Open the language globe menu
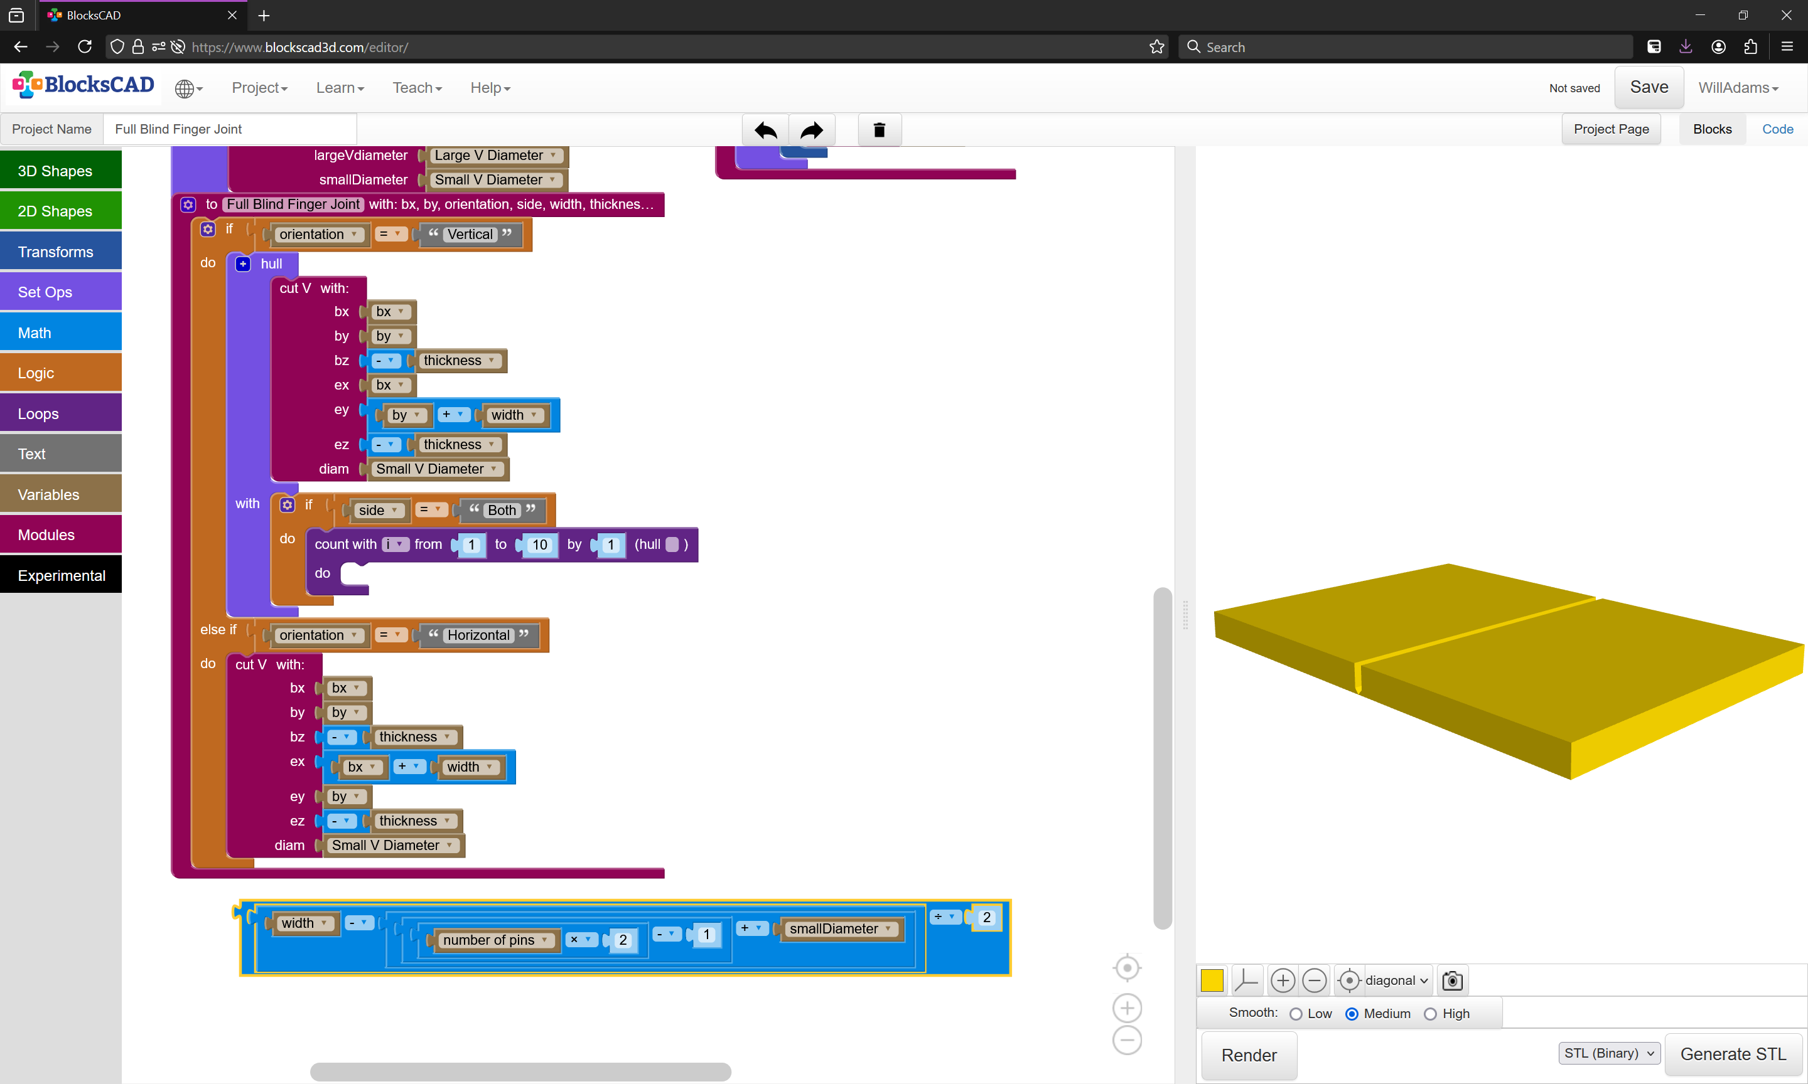The width and height of the screenshot is (1808, 1084). (x=188, y=88)
